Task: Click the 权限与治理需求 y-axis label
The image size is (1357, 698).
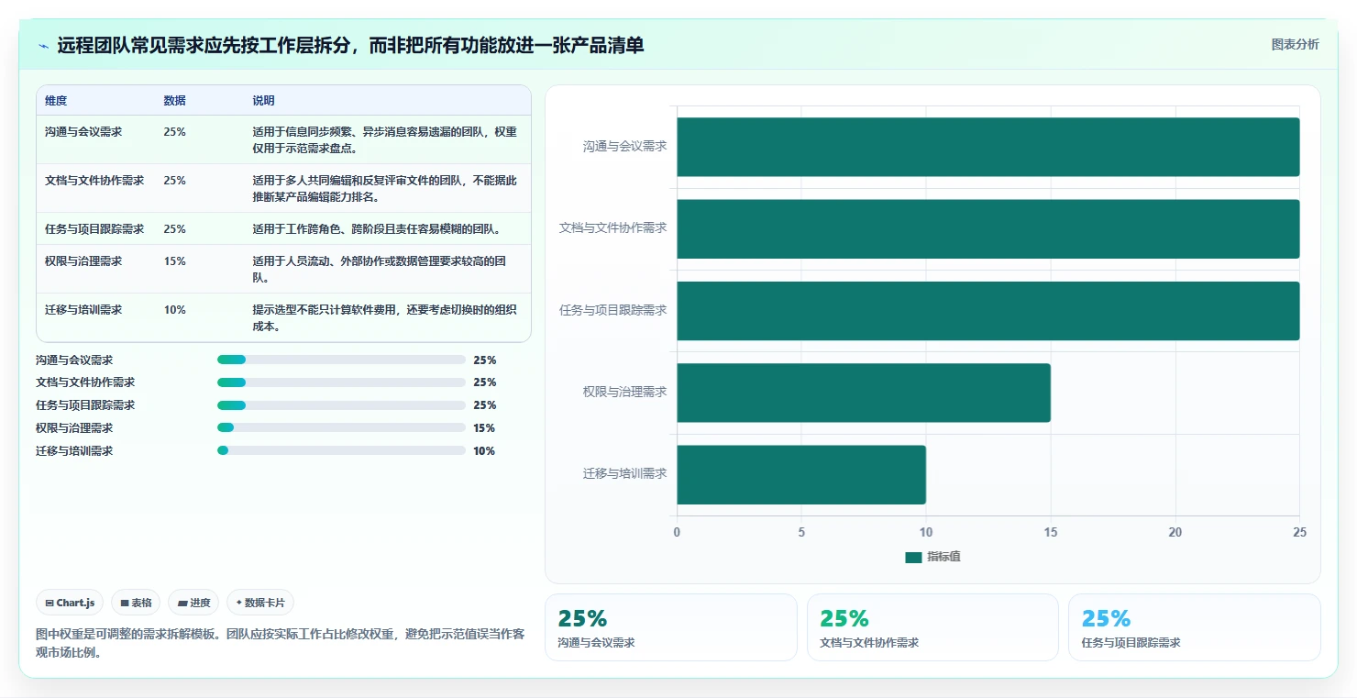Action: [624, 393]
